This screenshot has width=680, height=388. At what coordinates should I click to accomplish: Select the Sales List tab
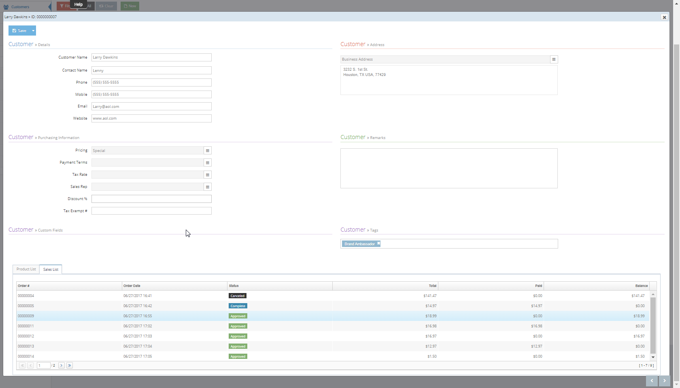50,269
